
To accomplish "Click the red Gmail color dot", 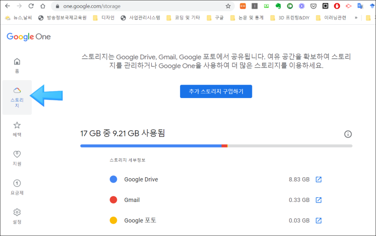I will (x=113, y=200).
